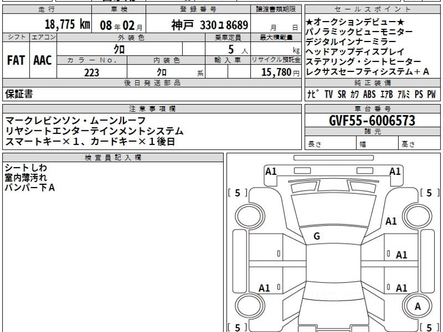Click the マークレビンソン・ムーンルーフ note
The width and height of the screenshot is (443, 332).
click(75, 121)
